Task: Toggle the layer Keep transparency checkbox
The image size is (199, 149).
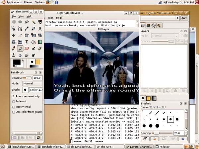Action: pos(182,36)
